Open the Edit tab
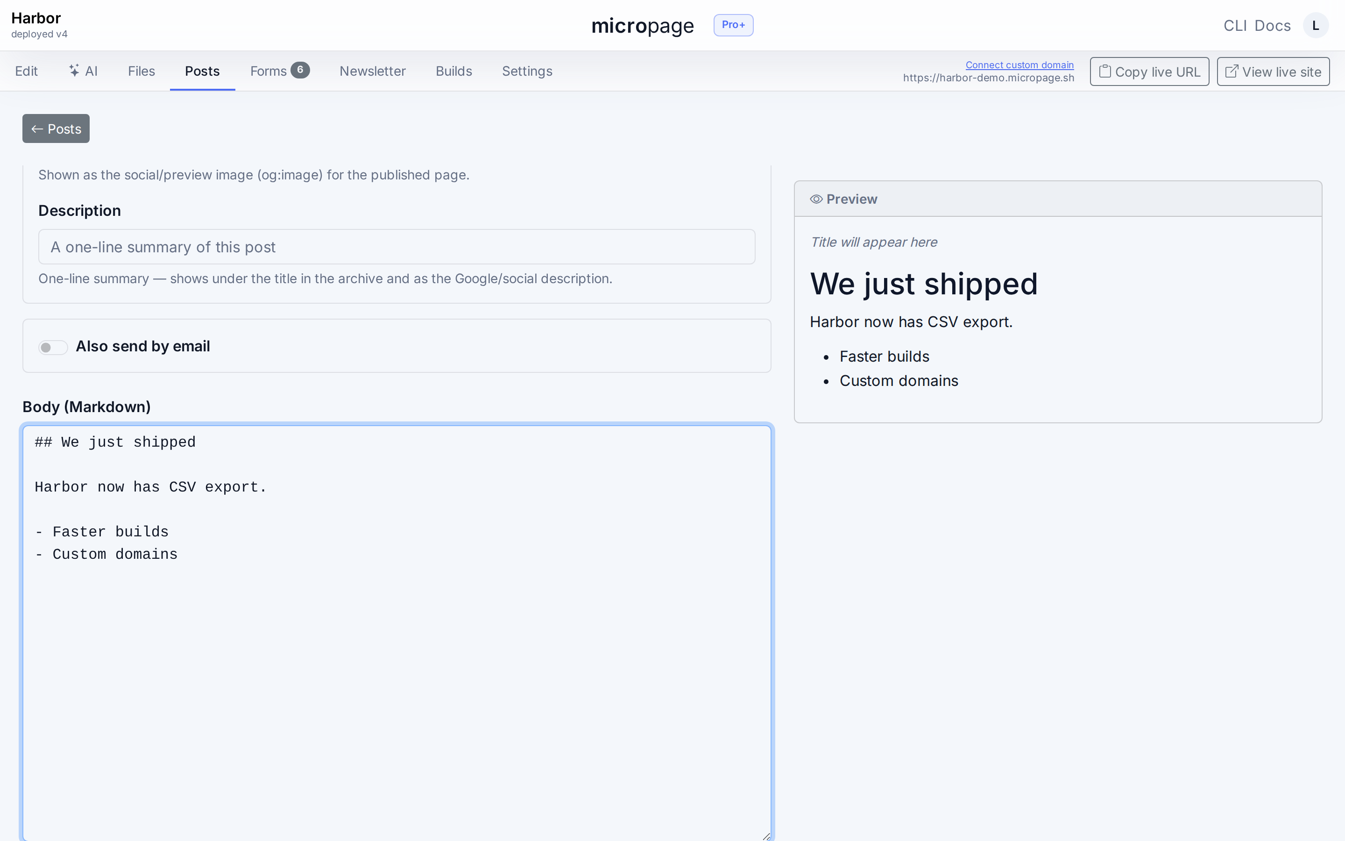 coord(26,71)
